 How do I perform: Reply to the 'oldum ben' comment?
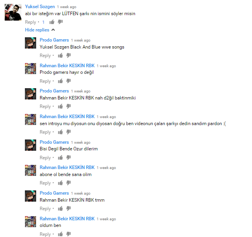point(45,234)
